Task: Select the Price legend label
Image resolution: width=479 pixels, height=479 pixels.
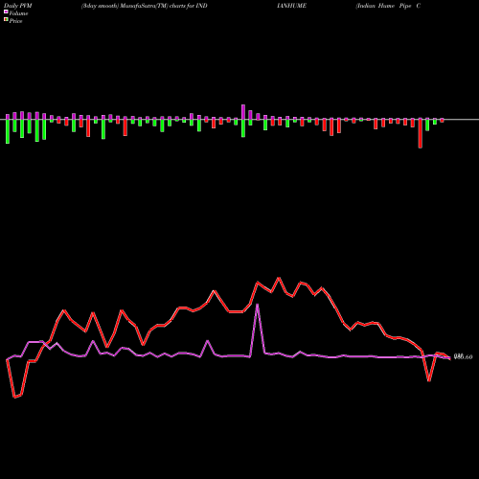Action: click(x=15, y=21)
